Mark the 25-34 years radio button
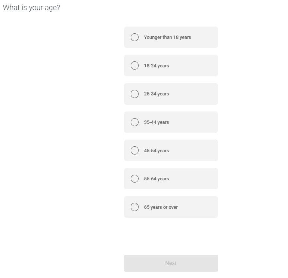Viewport: 288px width, 278px height. 135,94
